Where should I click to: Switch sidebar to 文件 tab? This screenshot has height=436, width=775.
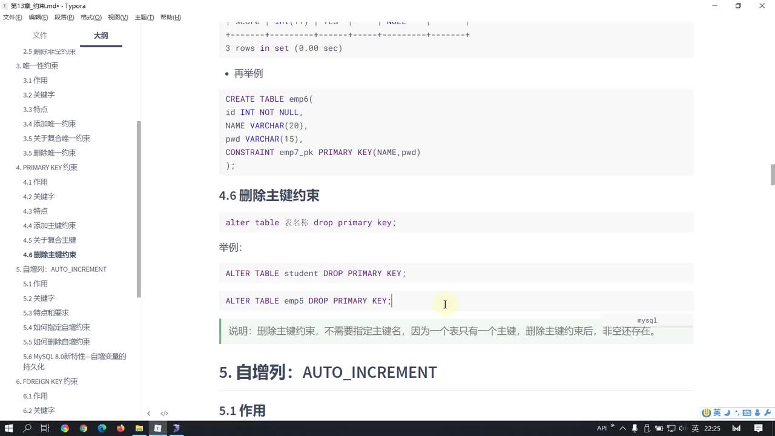click(x=40, y=35)
